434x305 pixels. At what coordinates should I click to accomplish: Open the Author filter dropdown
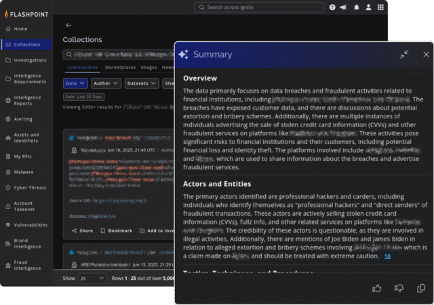click(x=106, y=83)
